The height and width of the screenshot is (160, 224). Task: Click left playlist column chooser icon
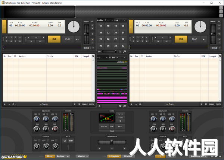pos(93,56)
